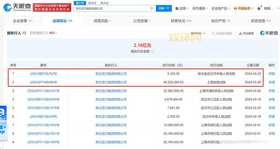Open case (2024)沪0112执1952号
The width and height of the screenshot is (280, 149).
tap(43, 125)
